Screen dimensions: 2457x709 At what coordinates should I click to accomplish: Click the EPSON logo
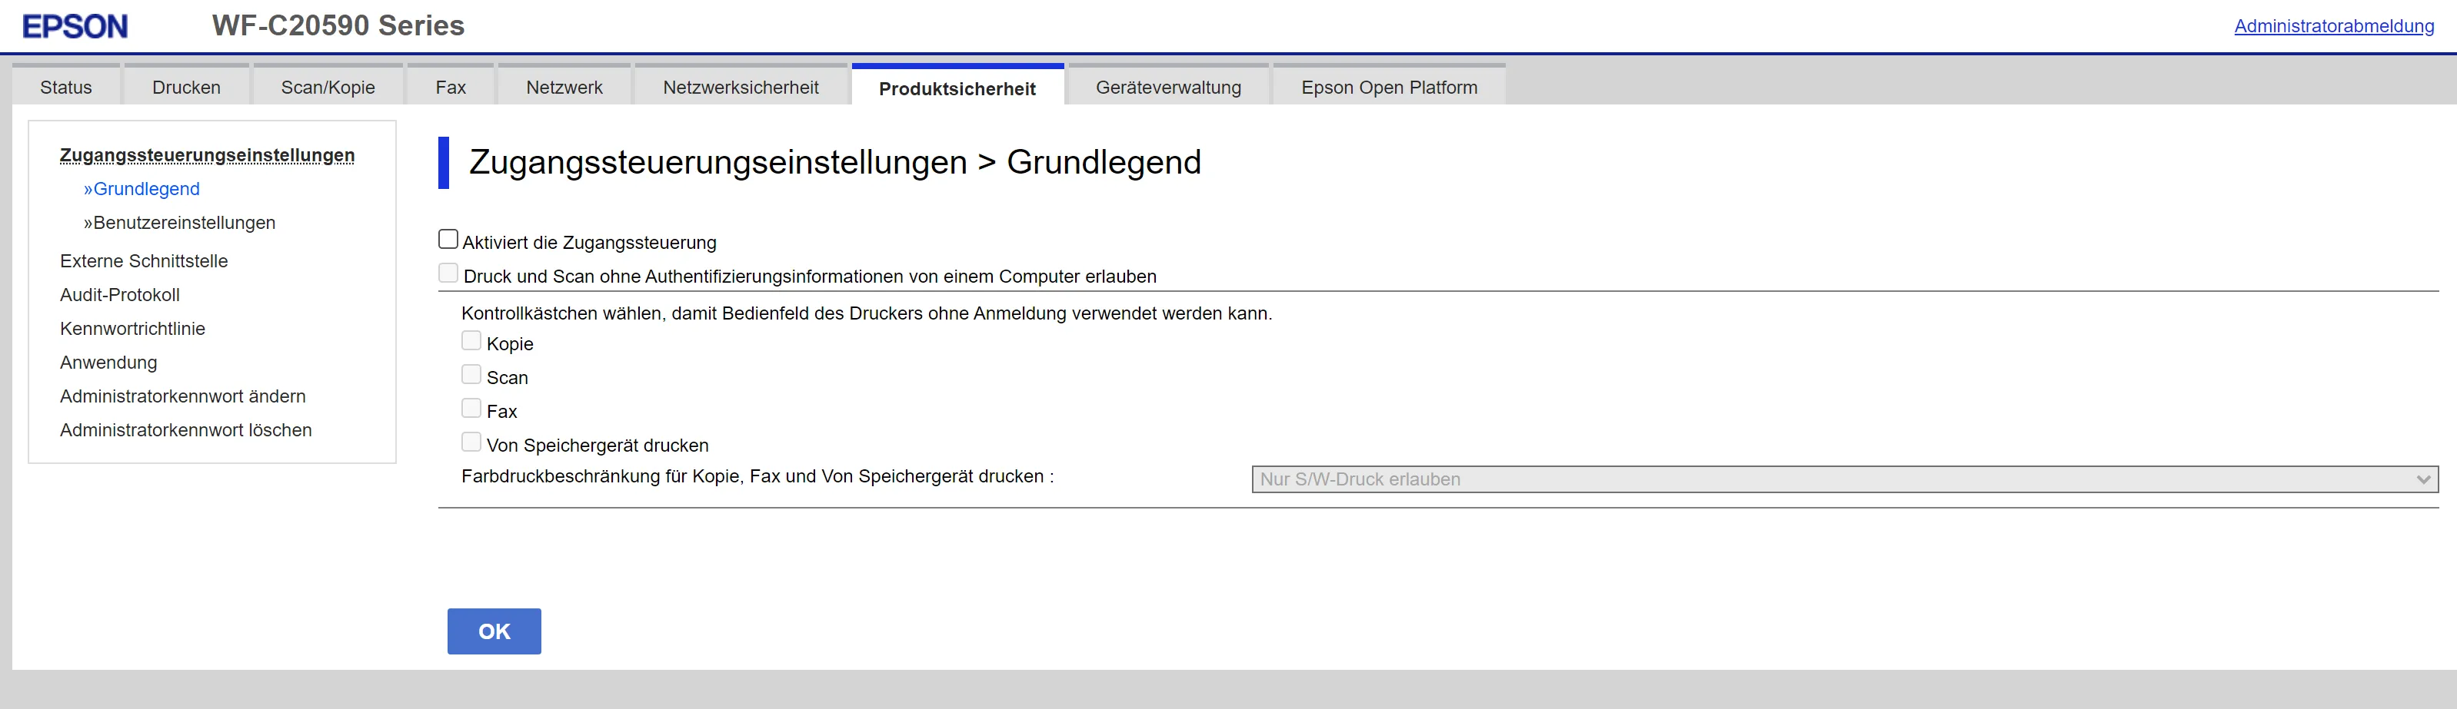pos(75,27)
